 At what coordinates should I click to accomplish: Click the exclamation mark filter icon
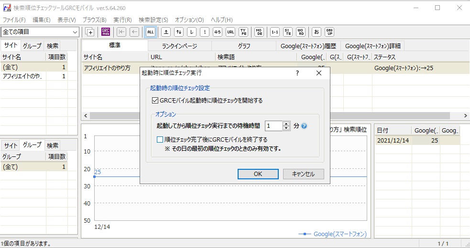coord(205,32)
